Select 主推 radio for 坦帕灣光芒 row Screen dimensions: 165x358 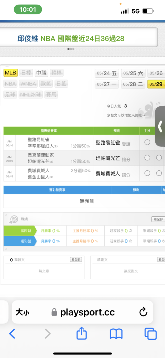pos(147,158)
